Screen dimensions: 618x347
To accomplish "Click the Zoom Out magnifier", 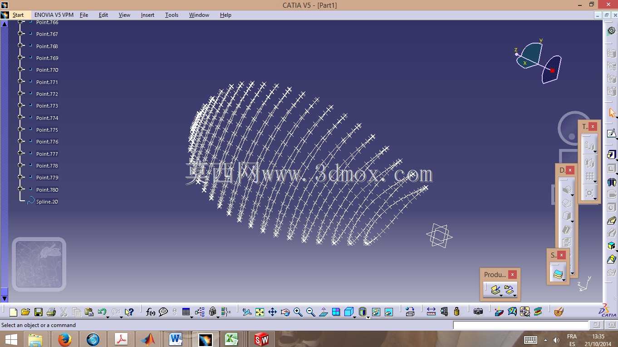I will click(310, 312).
